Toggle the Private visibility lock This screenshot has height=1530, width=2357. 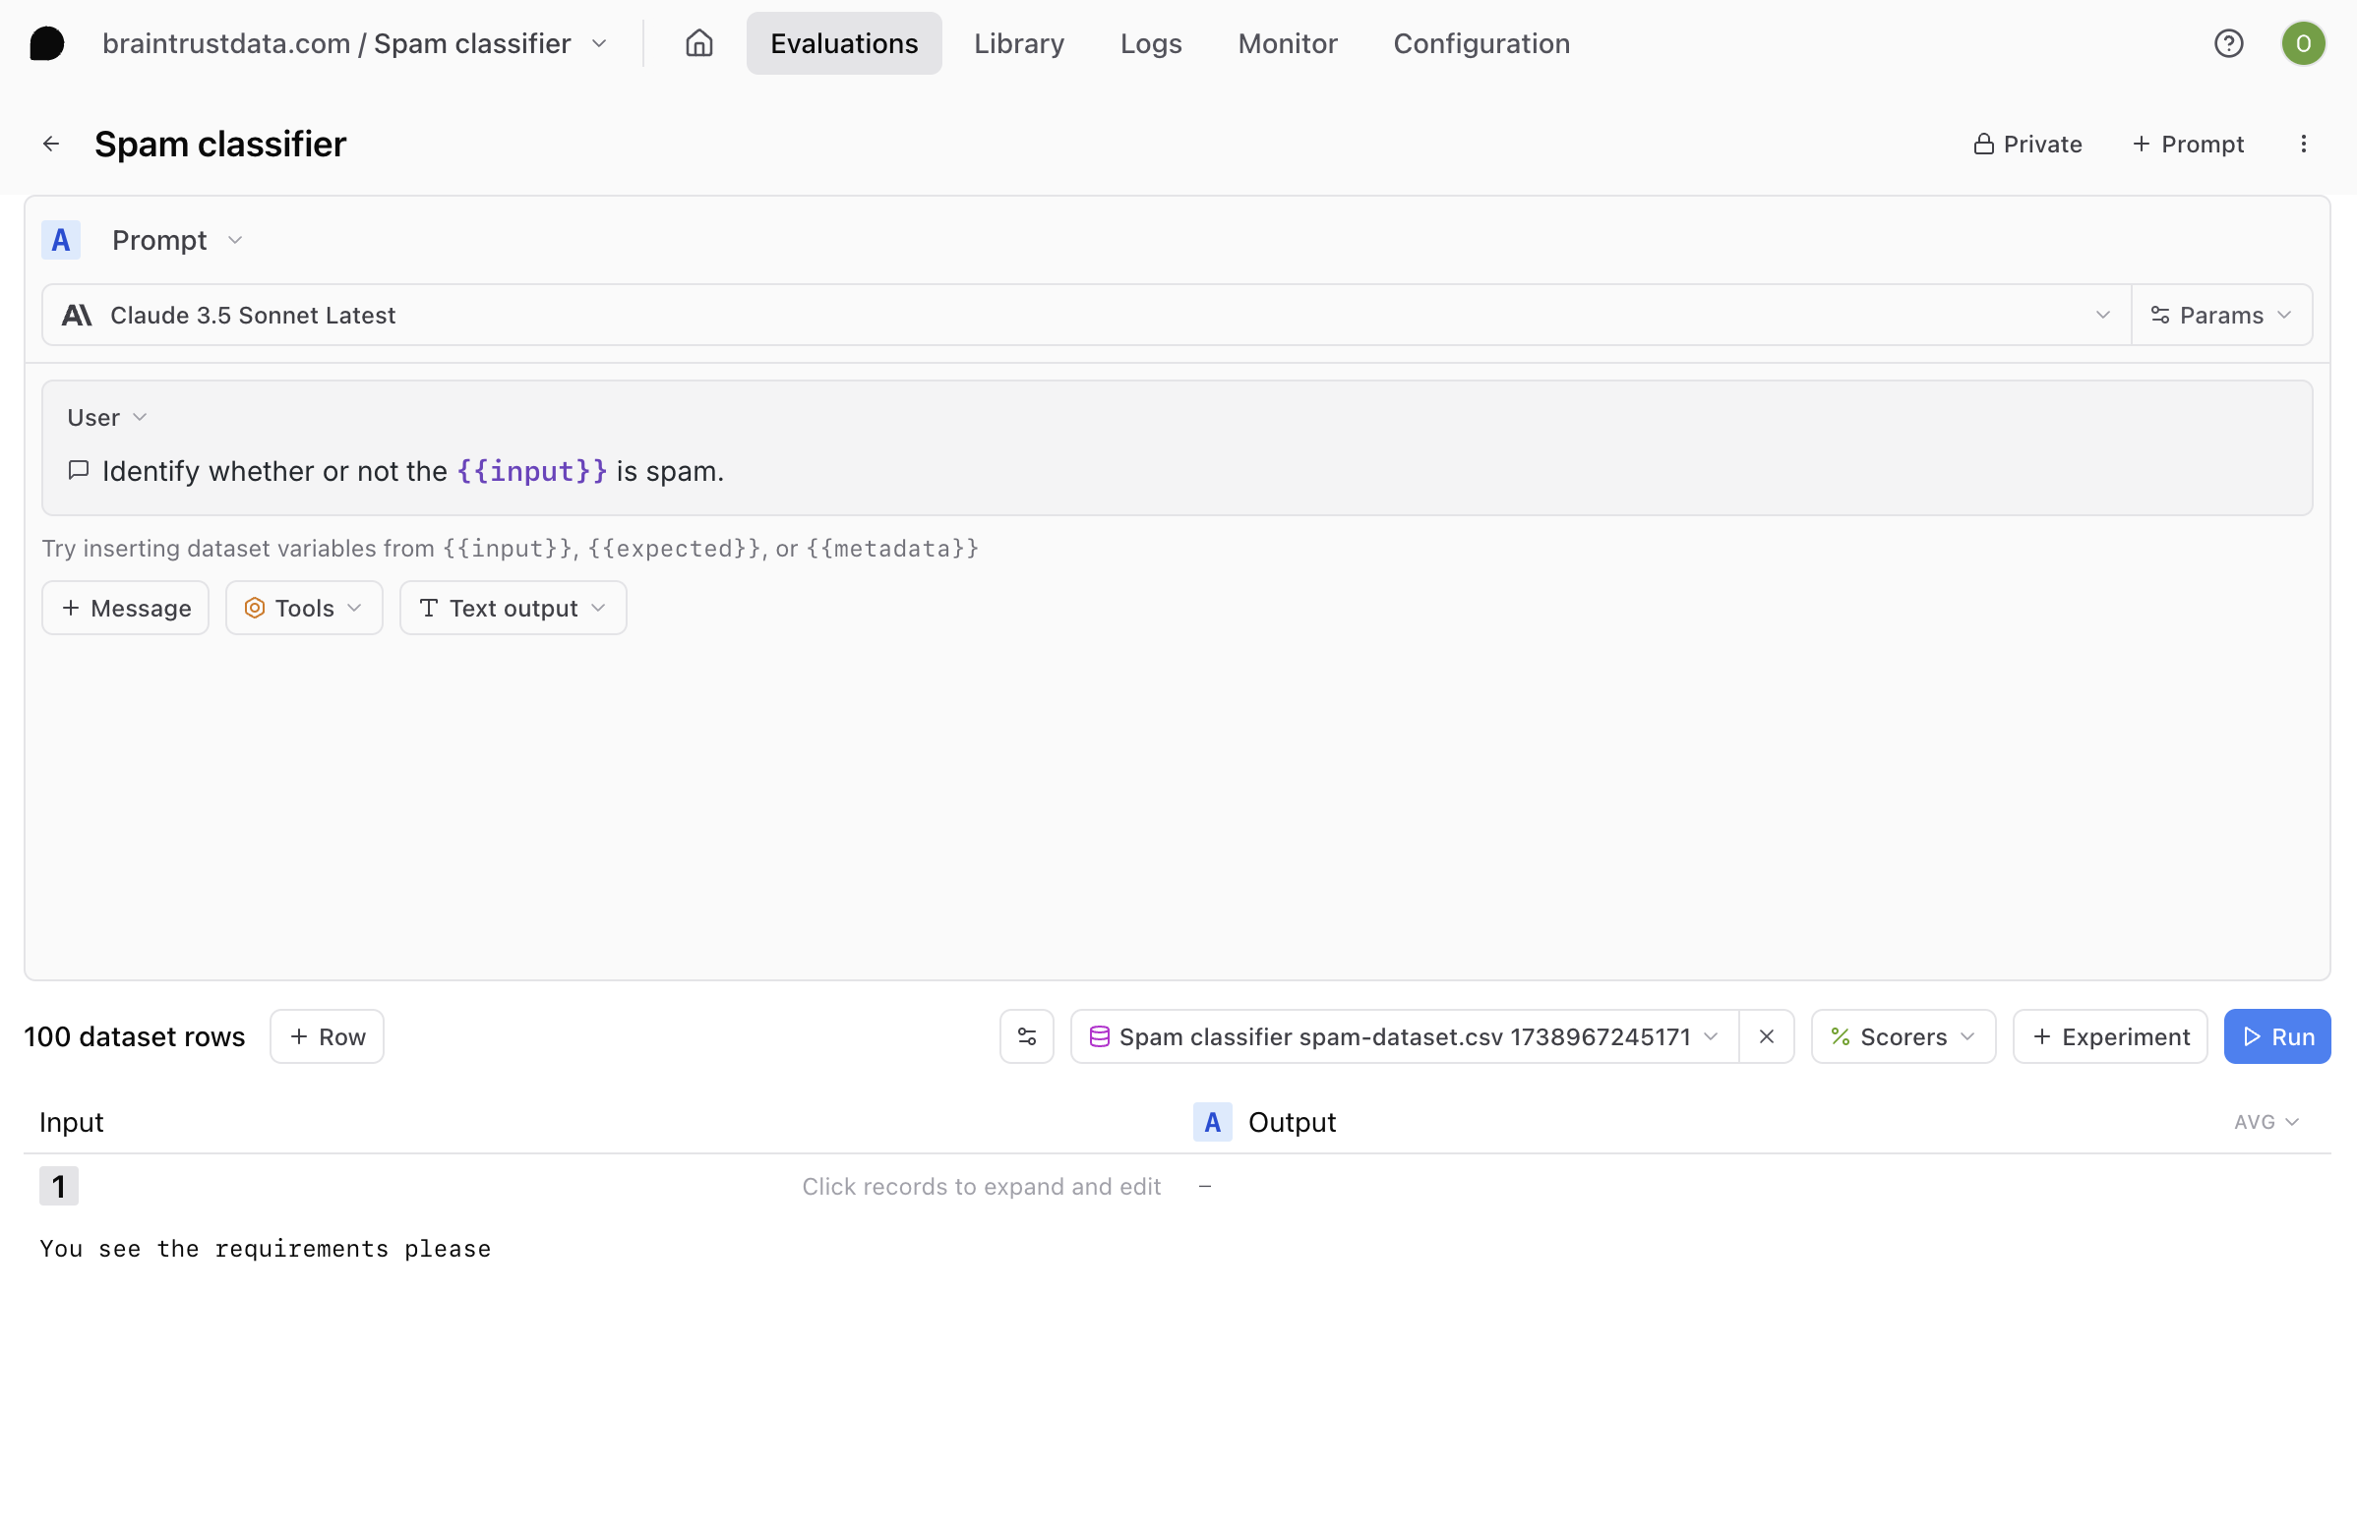click(2027, 145)
